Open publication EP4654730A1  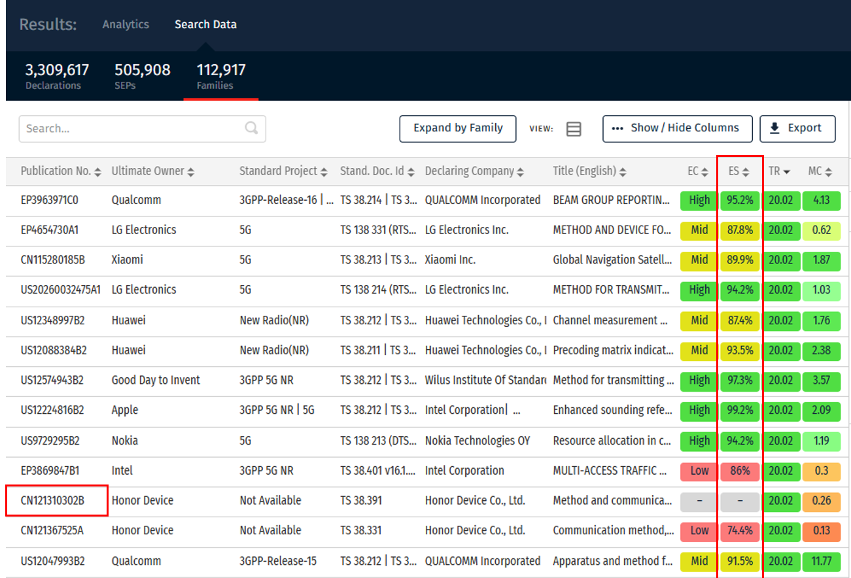[x=50, y=230]
